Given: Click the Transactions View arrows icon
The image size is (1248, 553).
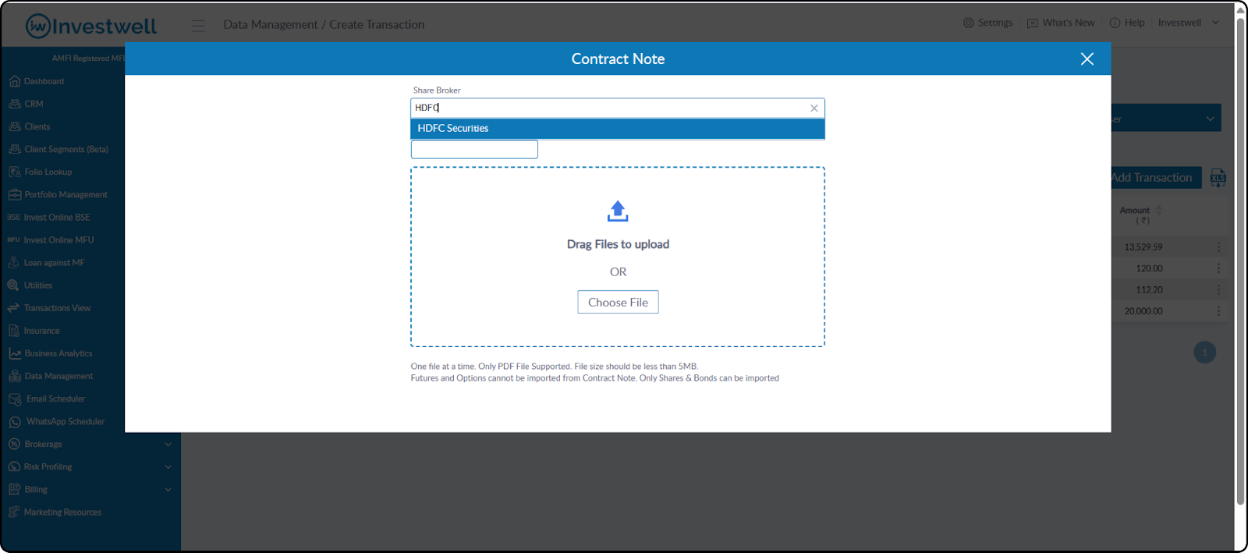Looking at the screenshot, I should click(13, 308).
